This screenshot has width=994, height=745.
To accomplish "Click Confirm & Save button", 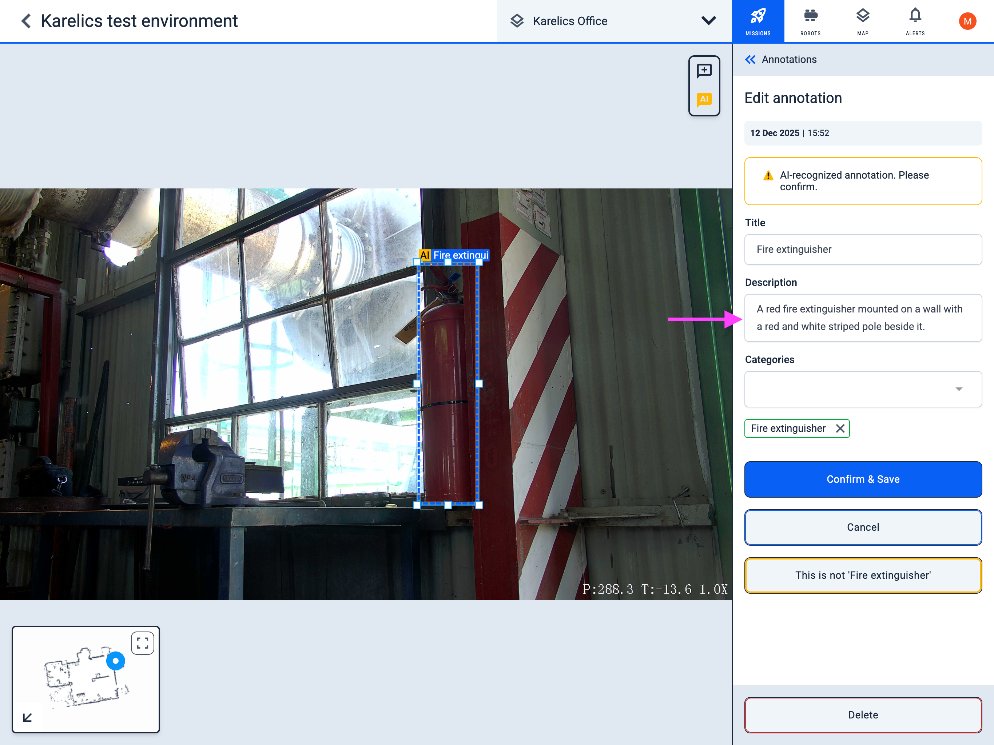I will click(862, 479).
